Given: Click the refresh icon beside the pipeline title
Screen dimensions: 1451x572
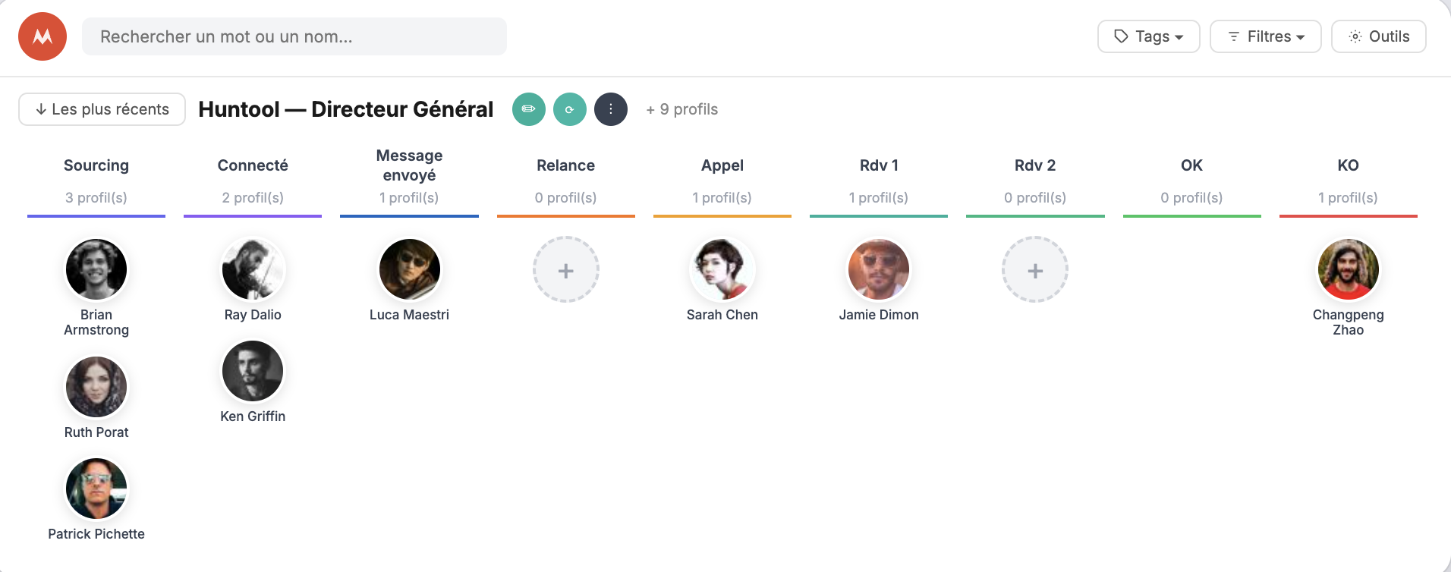Looking at the screenshot, I should click(x=570, y=109).
